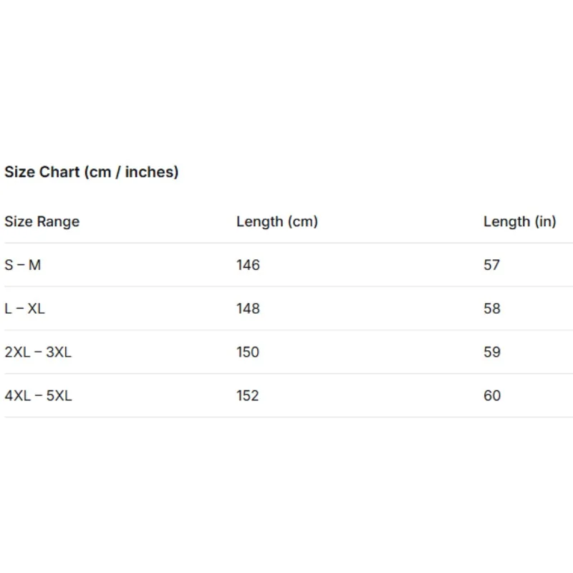Click the 152 cm length value
This screenshot has width=573, height=573.
[248, 395]
